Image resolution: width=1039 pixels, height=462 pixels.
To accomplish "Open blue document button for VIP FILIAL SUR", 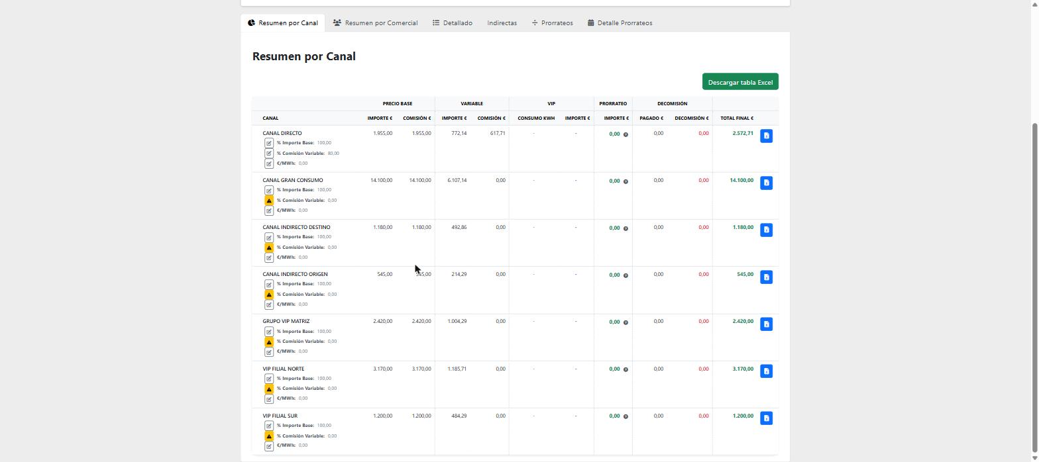I will tap(766, 418).
